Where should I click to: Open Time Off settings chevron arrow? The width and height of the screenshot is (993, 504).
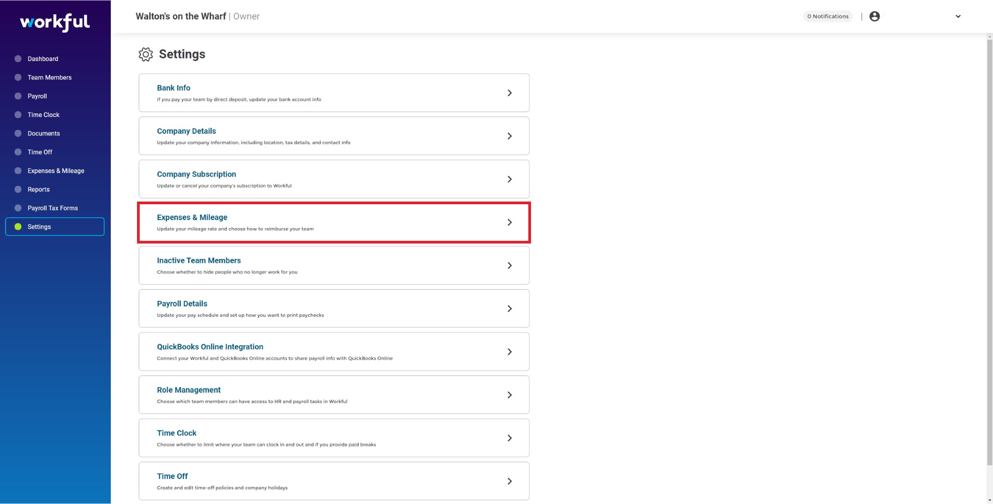point(509,481)
